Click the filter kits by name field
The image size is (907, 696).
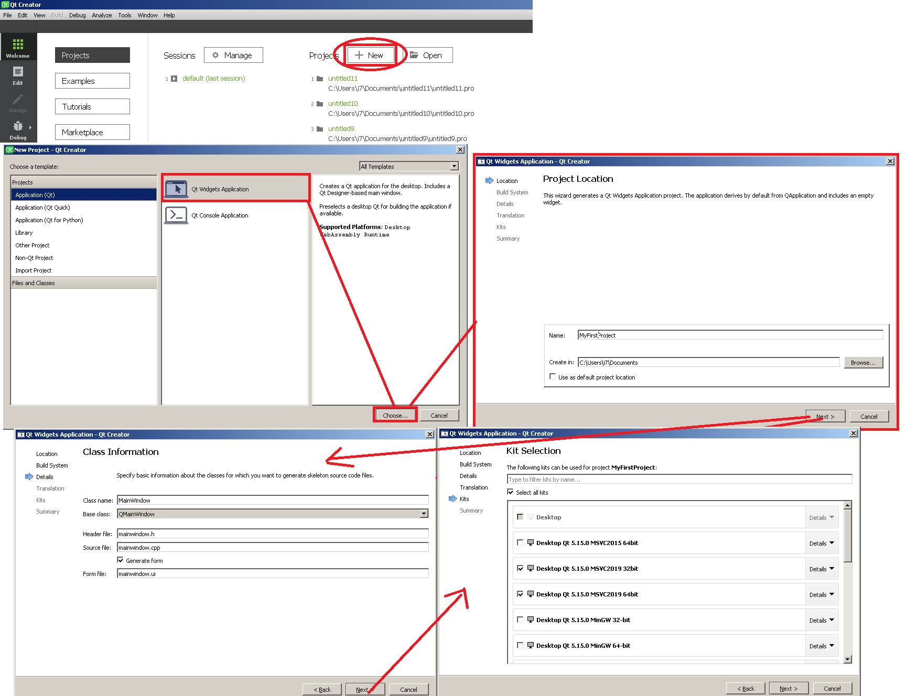[679, 479]
